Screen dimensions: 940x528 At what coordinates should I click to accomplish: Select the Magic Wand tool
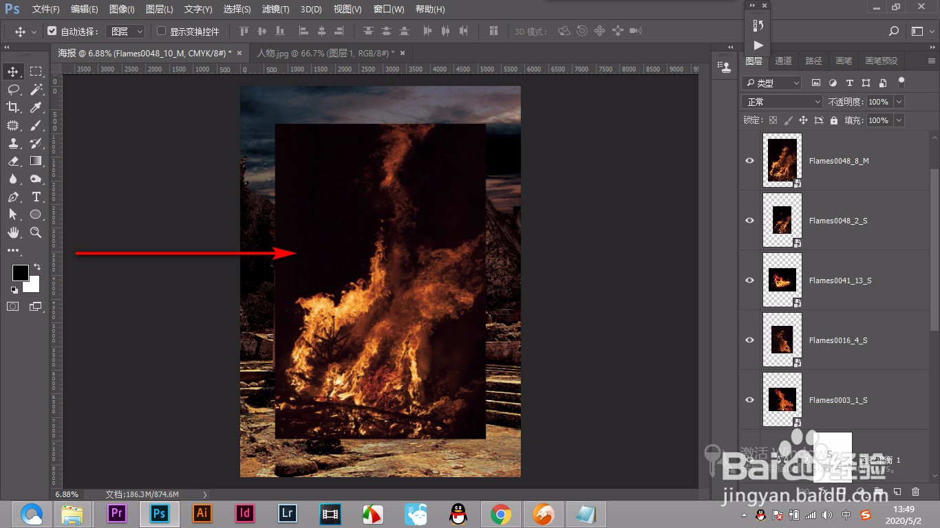[36, 89]
